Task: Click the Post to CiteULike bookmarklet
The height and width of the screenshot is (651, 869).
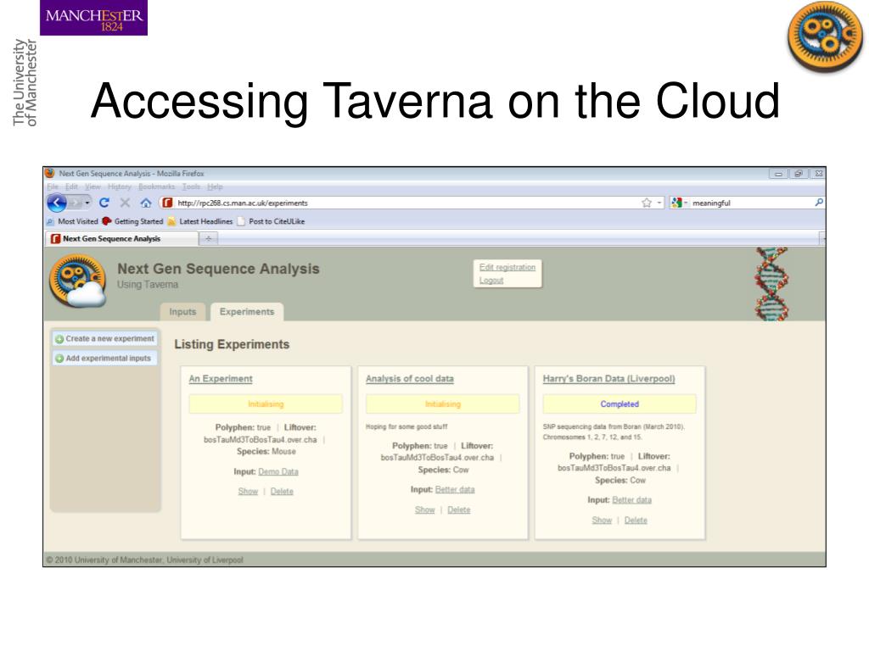Action: 271,221
